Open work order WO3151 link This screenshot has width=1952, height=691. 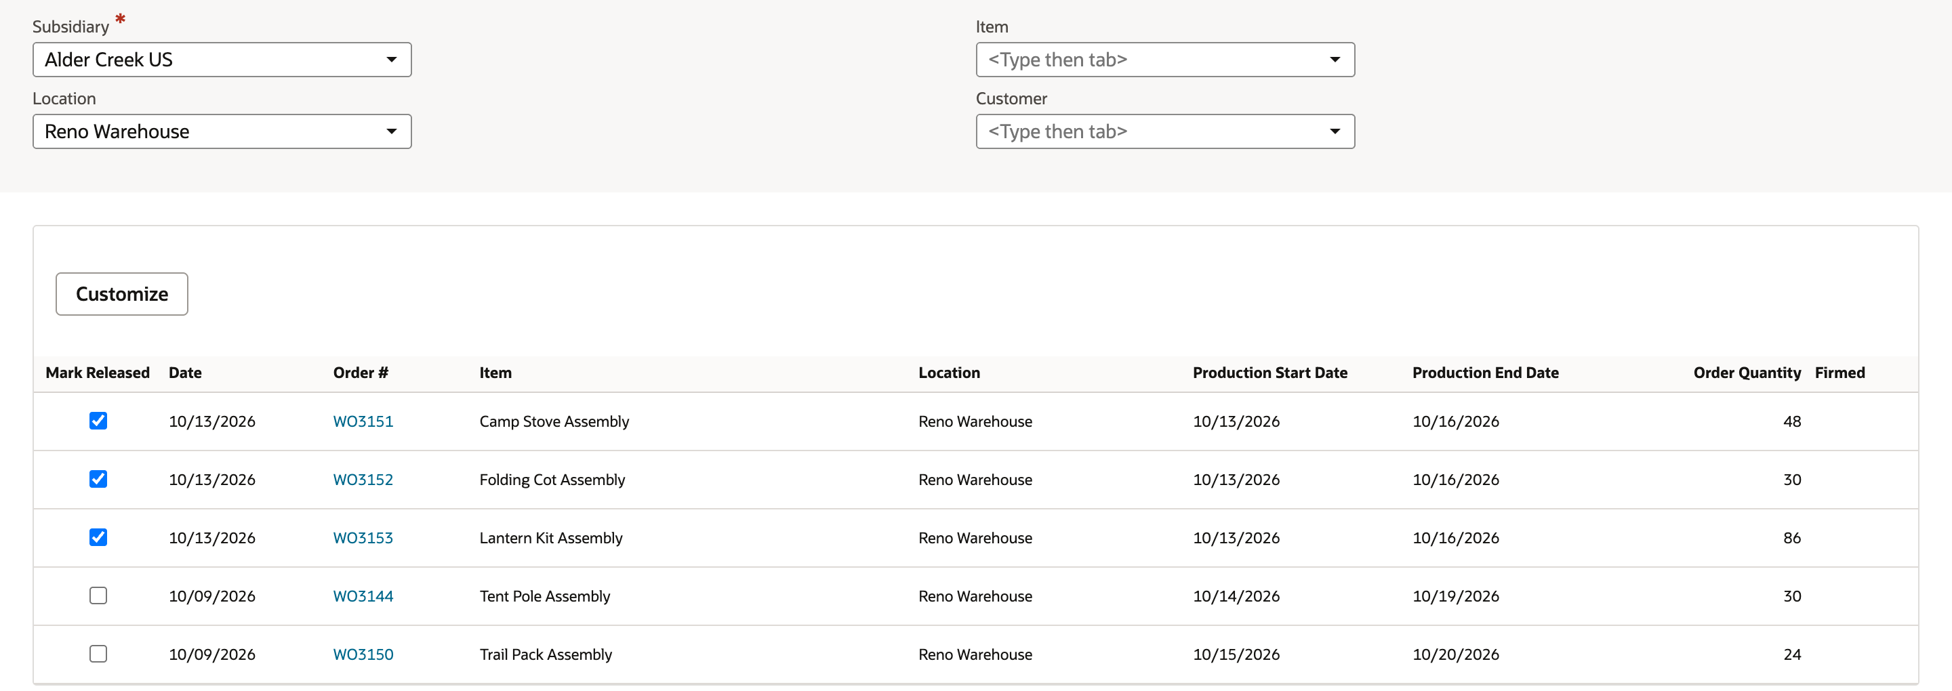pos(363,421)
